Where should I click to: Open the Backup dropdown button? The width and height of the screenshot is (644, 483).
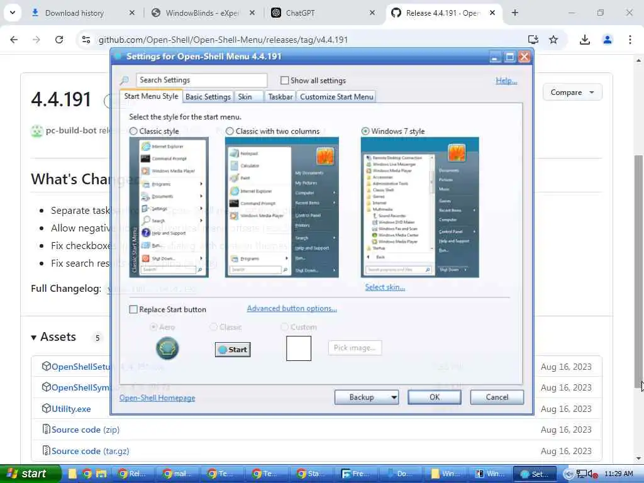coord(367,397)
